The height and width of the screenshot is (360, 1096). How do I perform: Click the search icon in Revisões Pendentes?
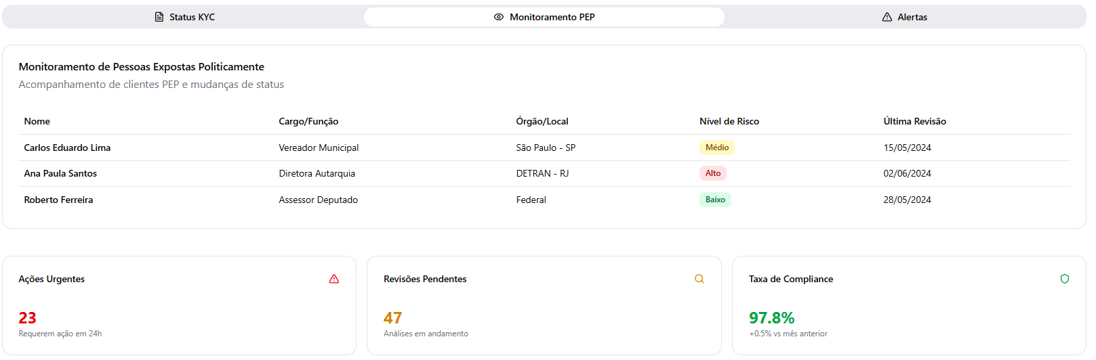[699, 279]
